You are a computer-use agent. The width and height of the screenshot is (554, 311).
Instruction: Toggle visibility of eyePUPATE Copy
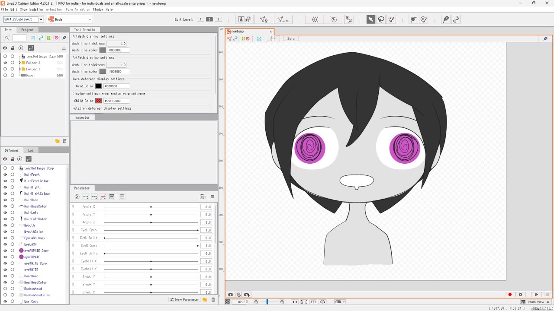pos(5,251)
